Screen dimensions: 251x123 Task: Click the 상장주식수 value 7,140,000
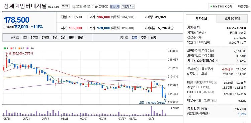240,38
